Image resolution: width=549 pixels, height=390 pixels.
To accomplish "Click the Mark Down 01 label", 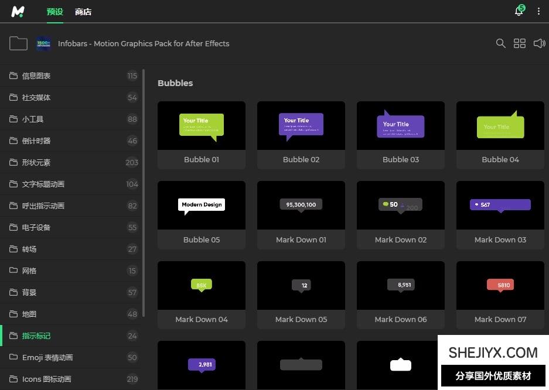I will click(x=301, y=240).
